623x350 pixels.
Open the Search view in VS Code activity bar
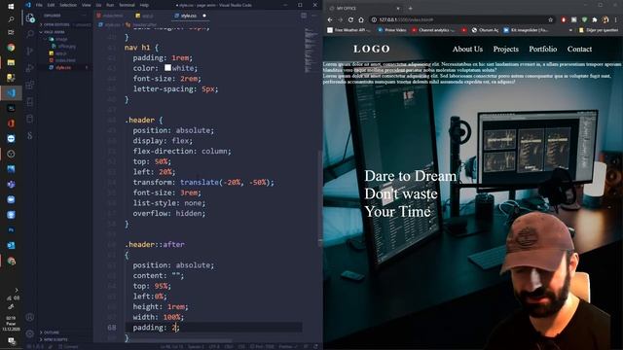click(x=30, y=34)
